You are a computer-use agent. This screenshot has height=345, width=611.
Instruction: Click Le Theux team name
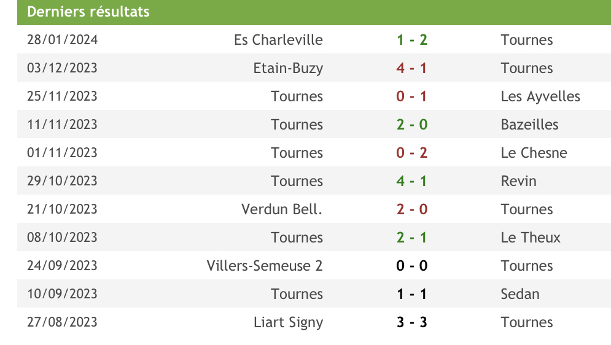click(531, 238)
